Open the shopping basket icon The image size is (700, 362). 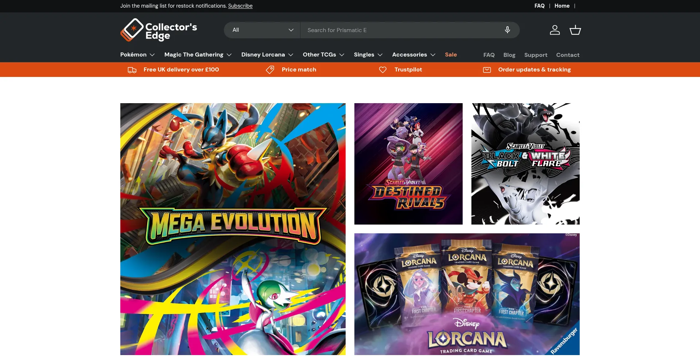[x=575, y=30]
